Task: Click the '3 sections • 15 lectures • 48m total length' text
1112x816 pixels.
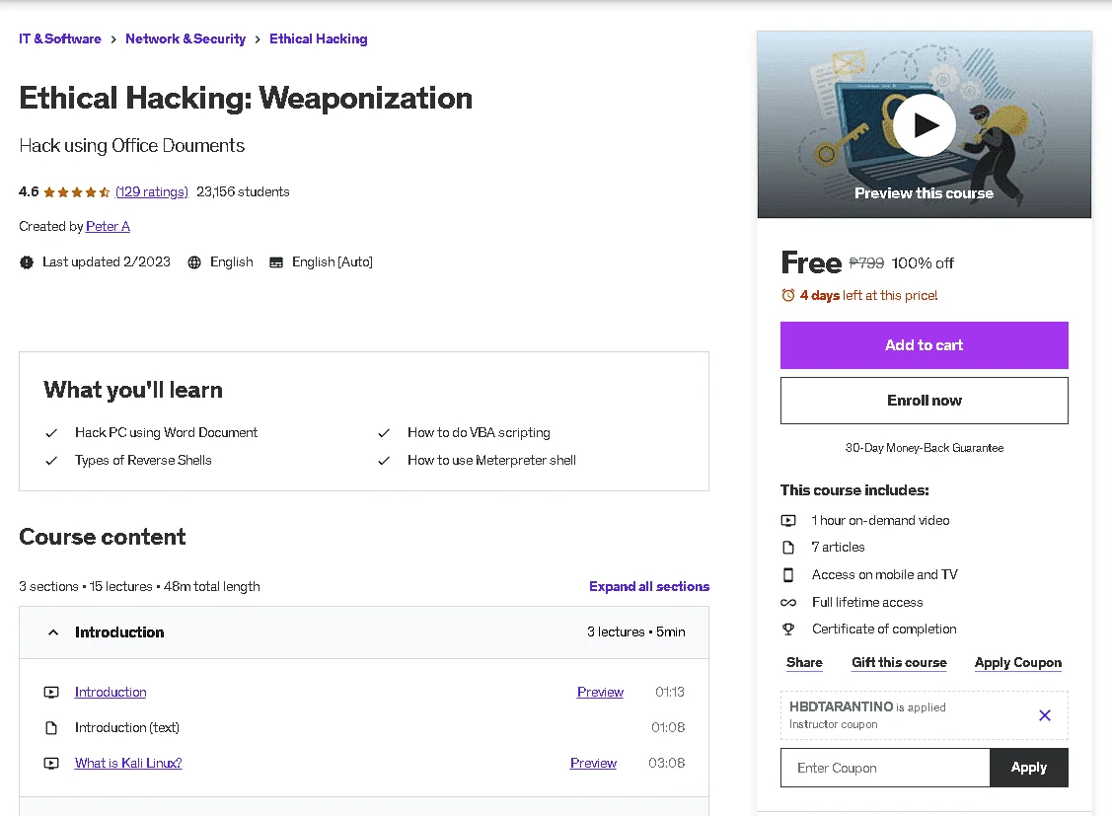Action: click(140, 586)
